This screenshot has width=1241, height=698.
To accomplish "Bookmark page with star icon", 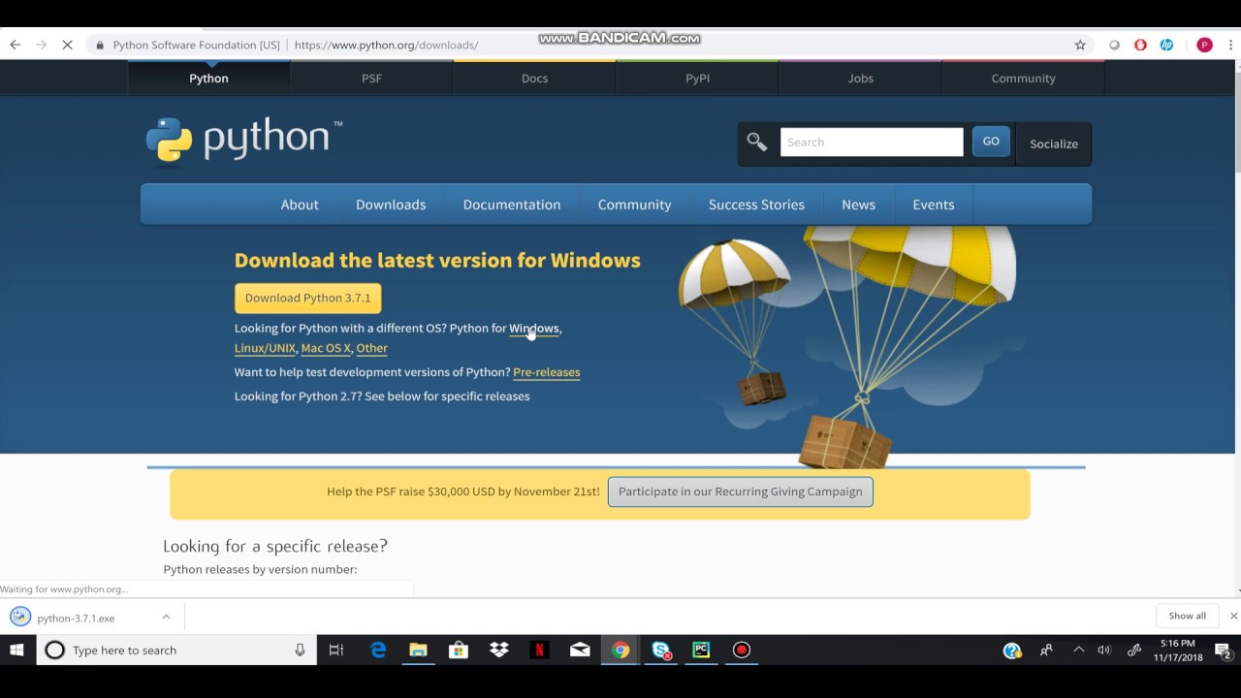I will pos(1080,45).
